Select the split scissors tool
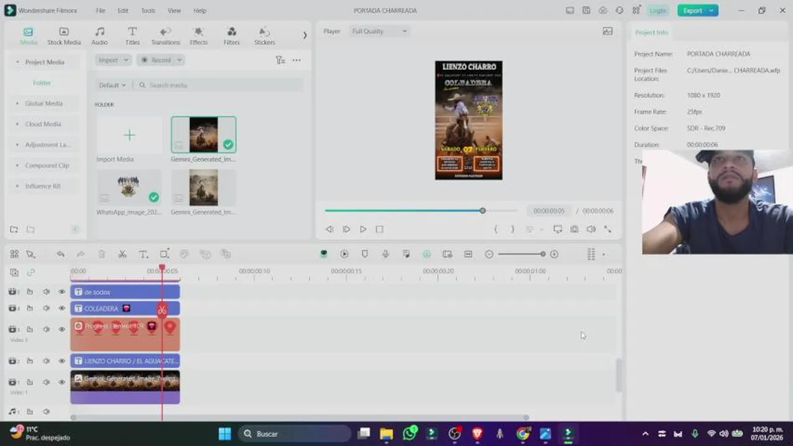Image resolution: width=793 pixels, height=446 pixels. pos(122,254)
